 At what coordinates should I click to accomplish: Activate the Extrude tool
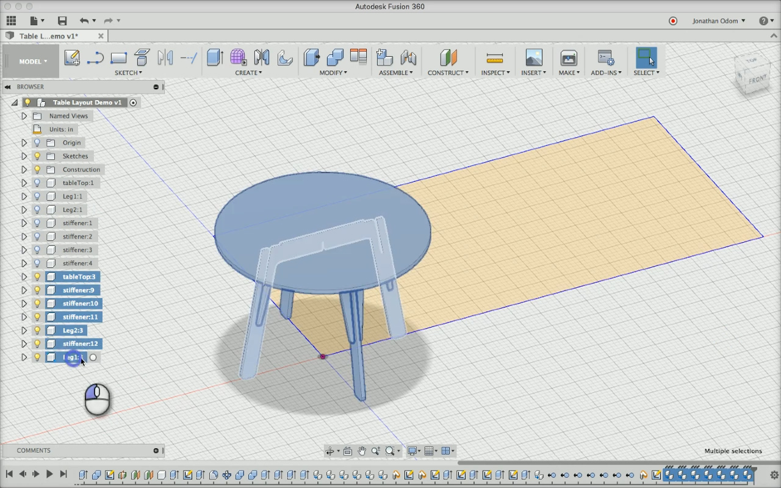point(215,57)
